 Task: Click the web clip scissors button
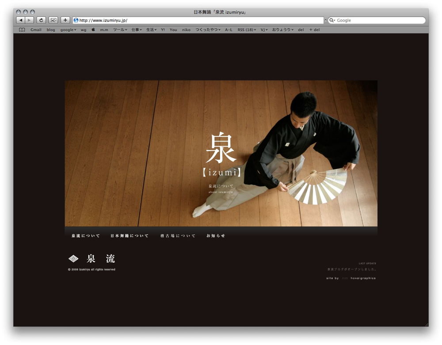pos(53,20)
